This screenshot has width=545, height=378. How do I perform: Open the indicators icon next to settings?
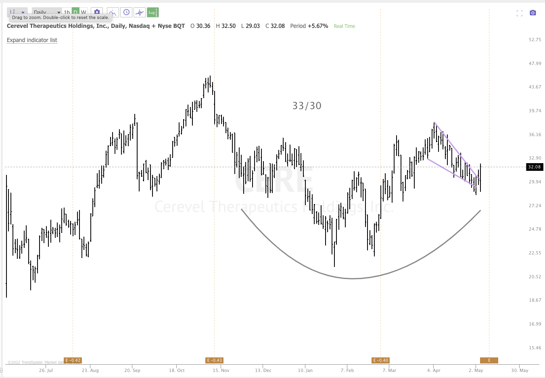point(113,12)
